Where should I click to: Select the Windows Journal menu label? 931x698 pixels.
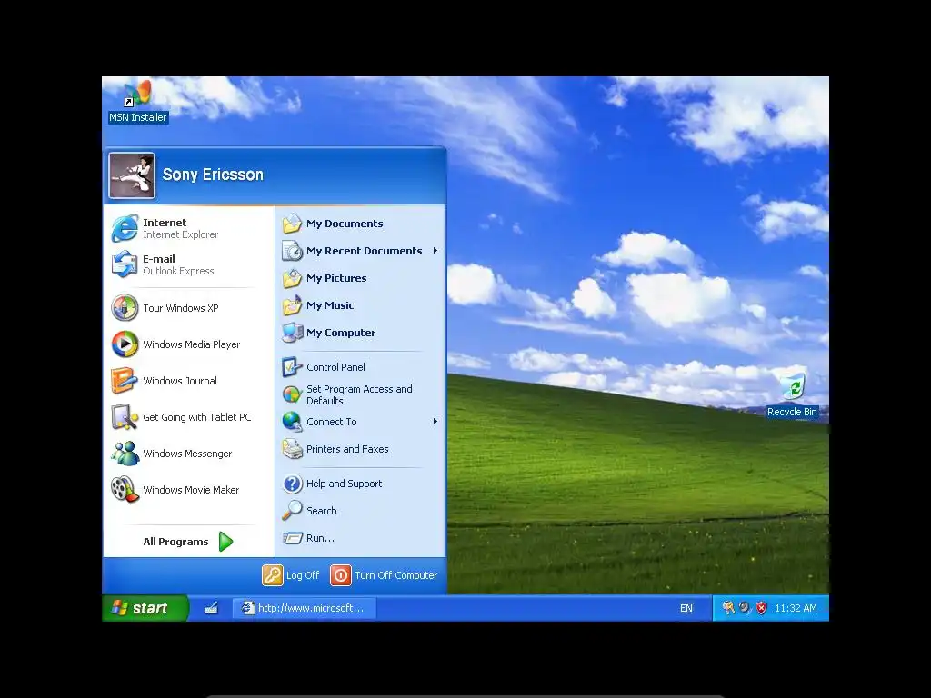tap(180, 381)
